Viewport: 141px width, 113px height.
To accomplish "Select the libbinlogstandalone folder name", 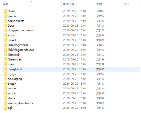I will (x=21, y=50).
